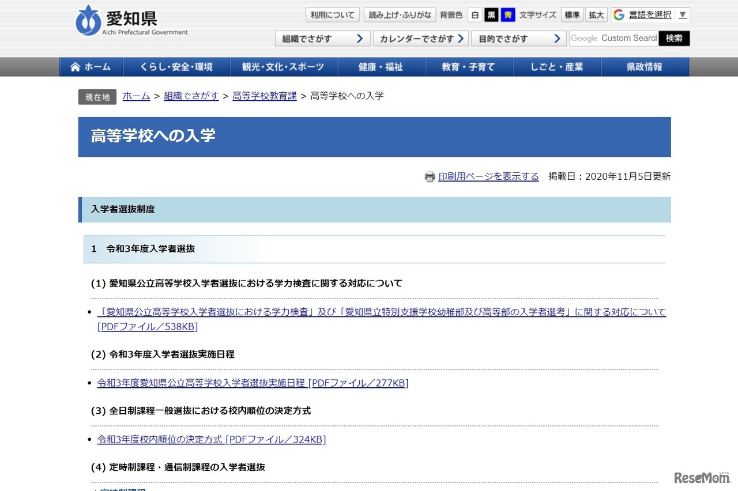738x491 pixels.
Task: Click the arrow icon on 目的でさがす
Action: click(x=557, y=38)
